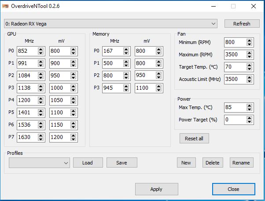The image size is (265, 201).
Task: Decrease GPU P2 MHz with down arrow
Action: (x=41, y=77)
